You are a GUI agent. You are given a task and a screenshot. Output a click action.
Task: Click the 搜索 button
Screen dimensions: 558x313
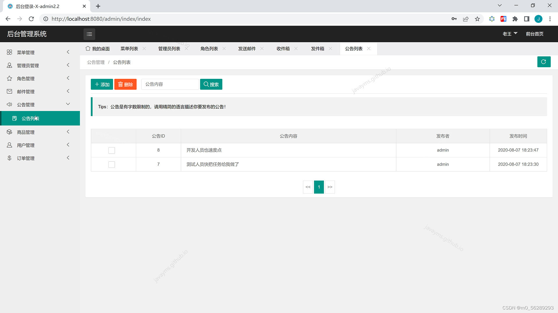[x=211, y=84]
